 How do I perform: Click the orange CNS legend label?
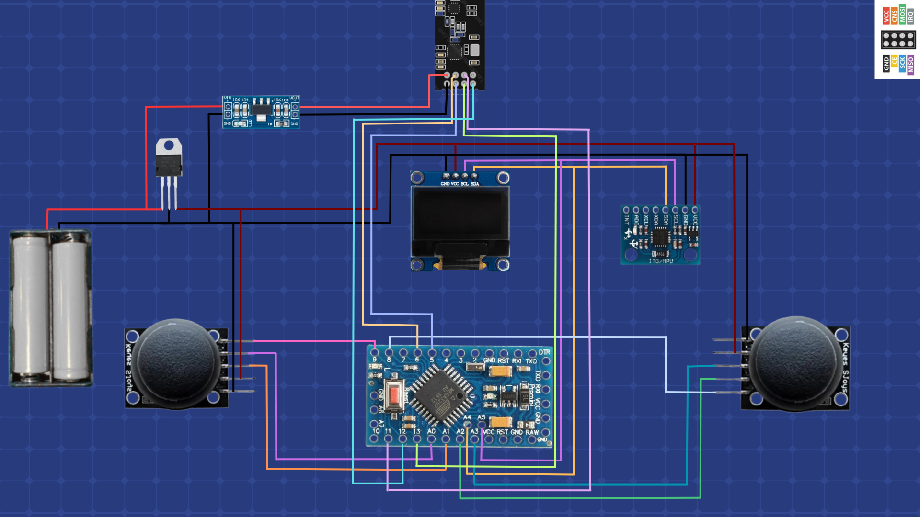[894, 16]
